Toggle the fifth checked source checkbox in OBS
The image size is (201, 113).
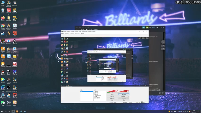click(94, 97)
